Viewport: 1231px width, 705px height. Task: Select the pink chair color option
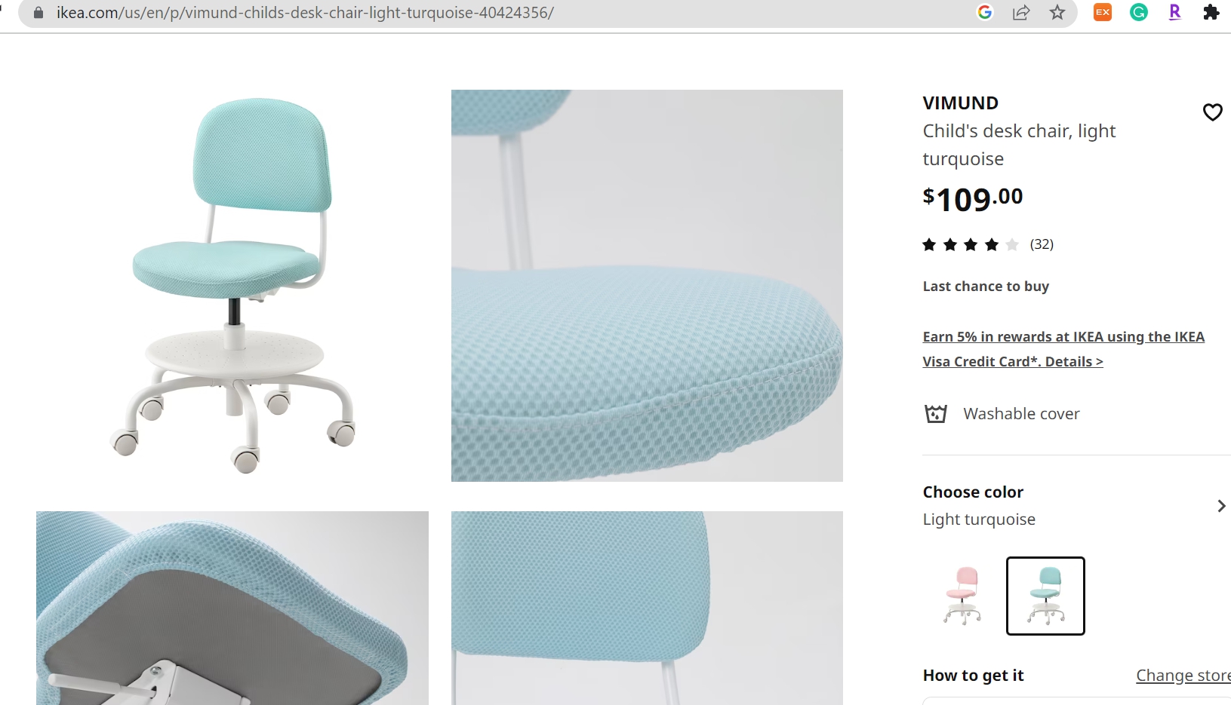point(962,596)
